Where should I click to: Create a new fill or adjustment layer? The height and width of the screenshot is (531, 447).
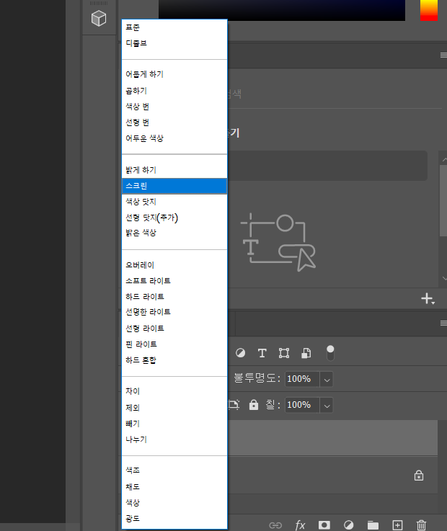click(349, 525)
